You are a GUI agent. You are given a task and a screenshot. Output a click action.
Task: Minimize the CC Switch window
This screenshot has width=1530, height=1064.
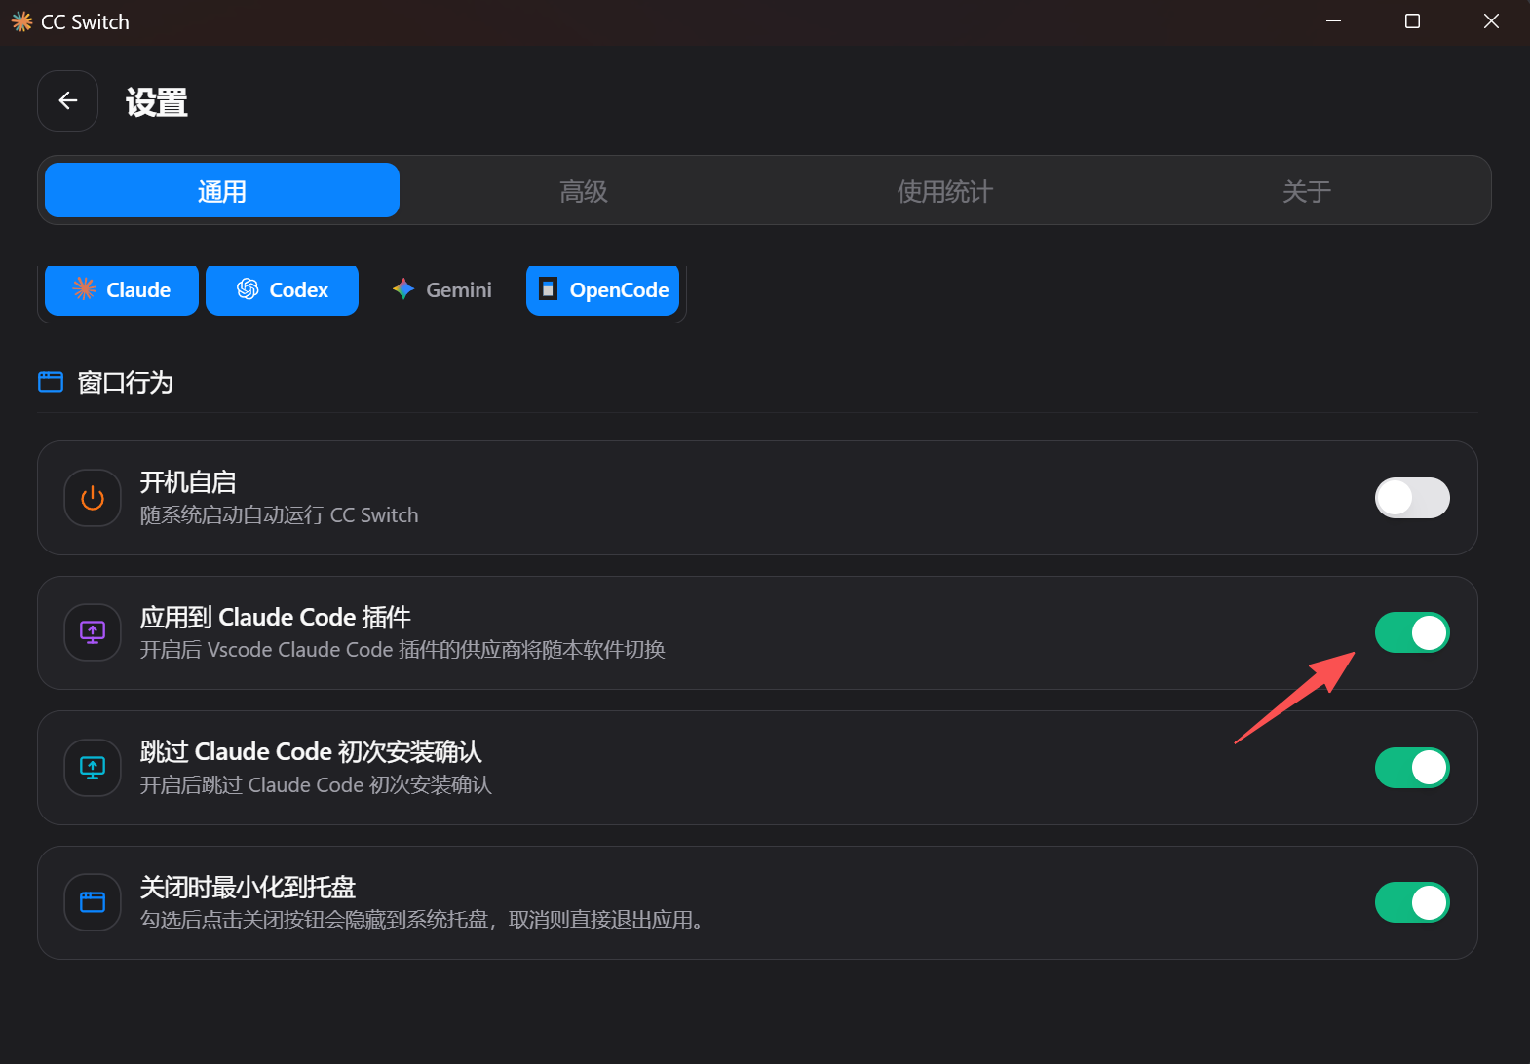coord(1334,21)
